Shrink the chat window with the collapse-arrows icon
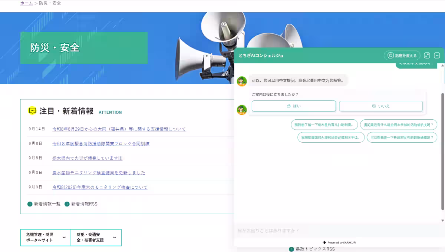 coord(427,56)
